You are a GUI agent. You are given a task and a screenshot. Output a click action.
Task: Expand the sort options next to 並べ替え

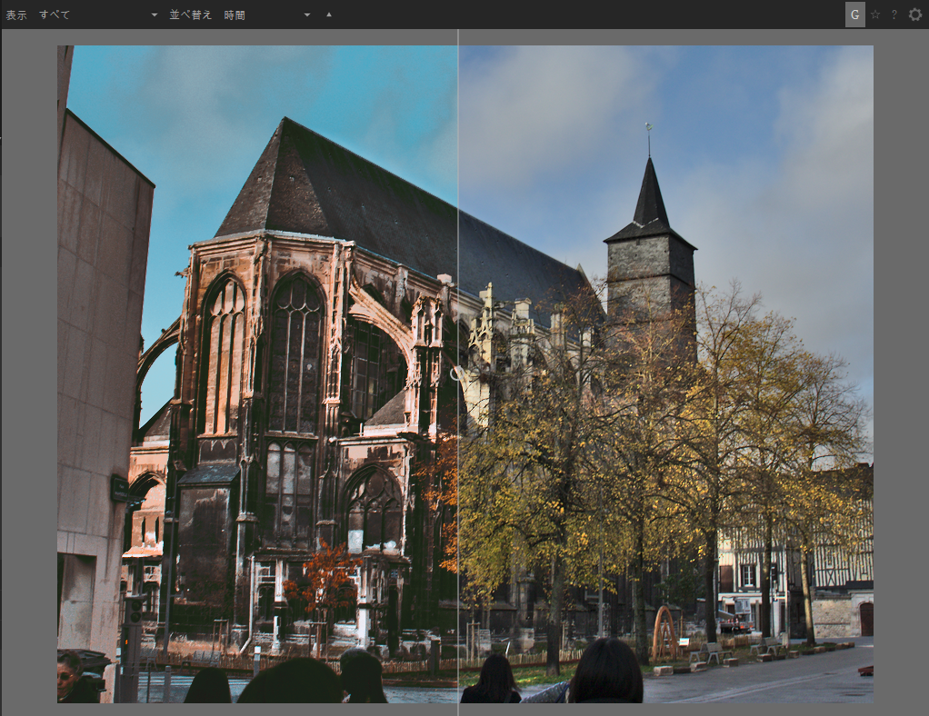coord(306,15)
